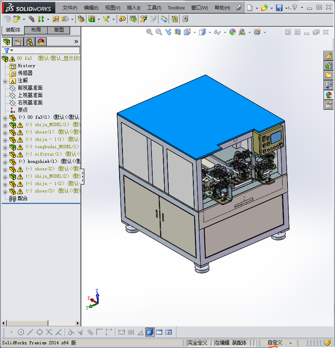Expand the 00 fa3<1> component node

[x=5, y=118]
